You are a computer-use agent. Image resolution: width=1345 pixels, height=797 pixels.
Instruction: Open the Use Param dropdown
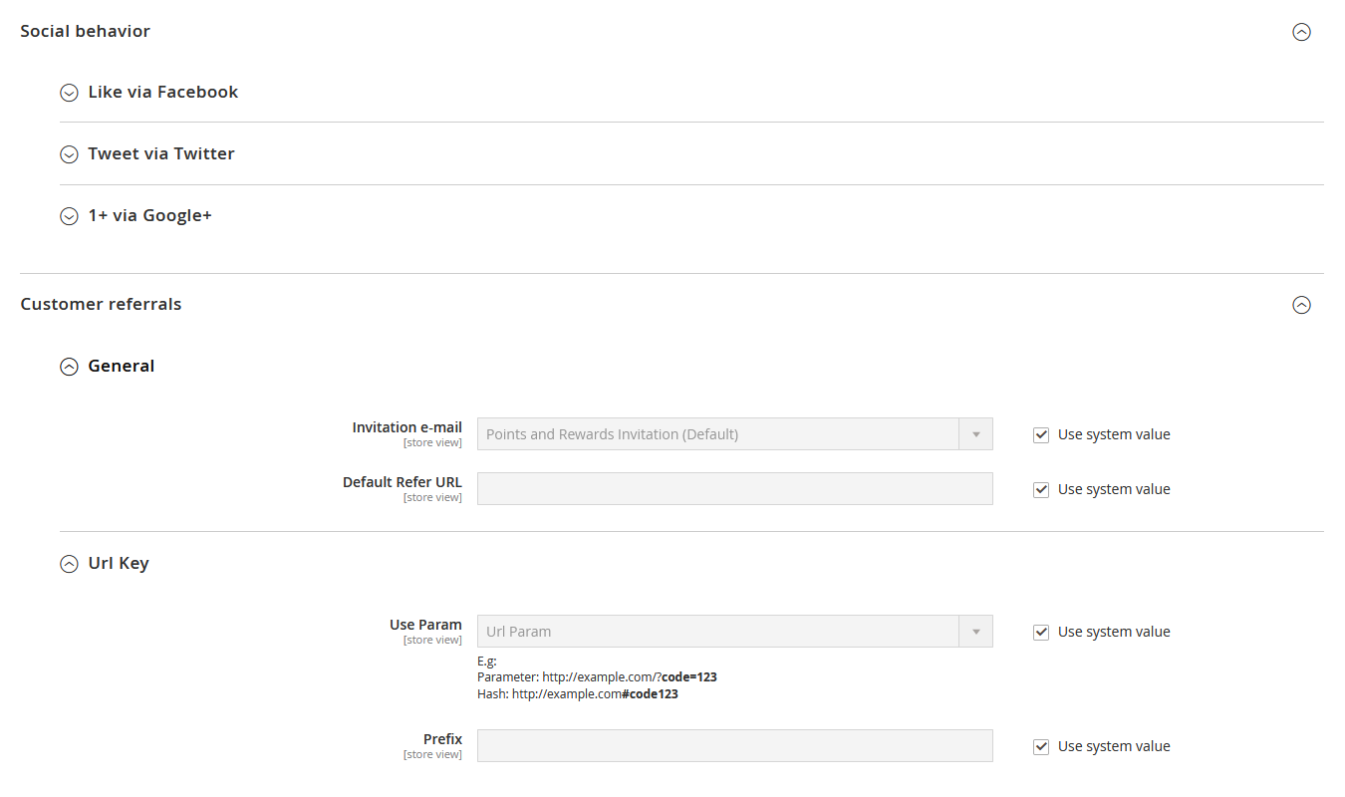pos(717,632)
